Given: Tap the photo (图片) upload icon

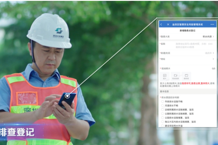Looking at the screenshot, I should (x=165, y=76).
